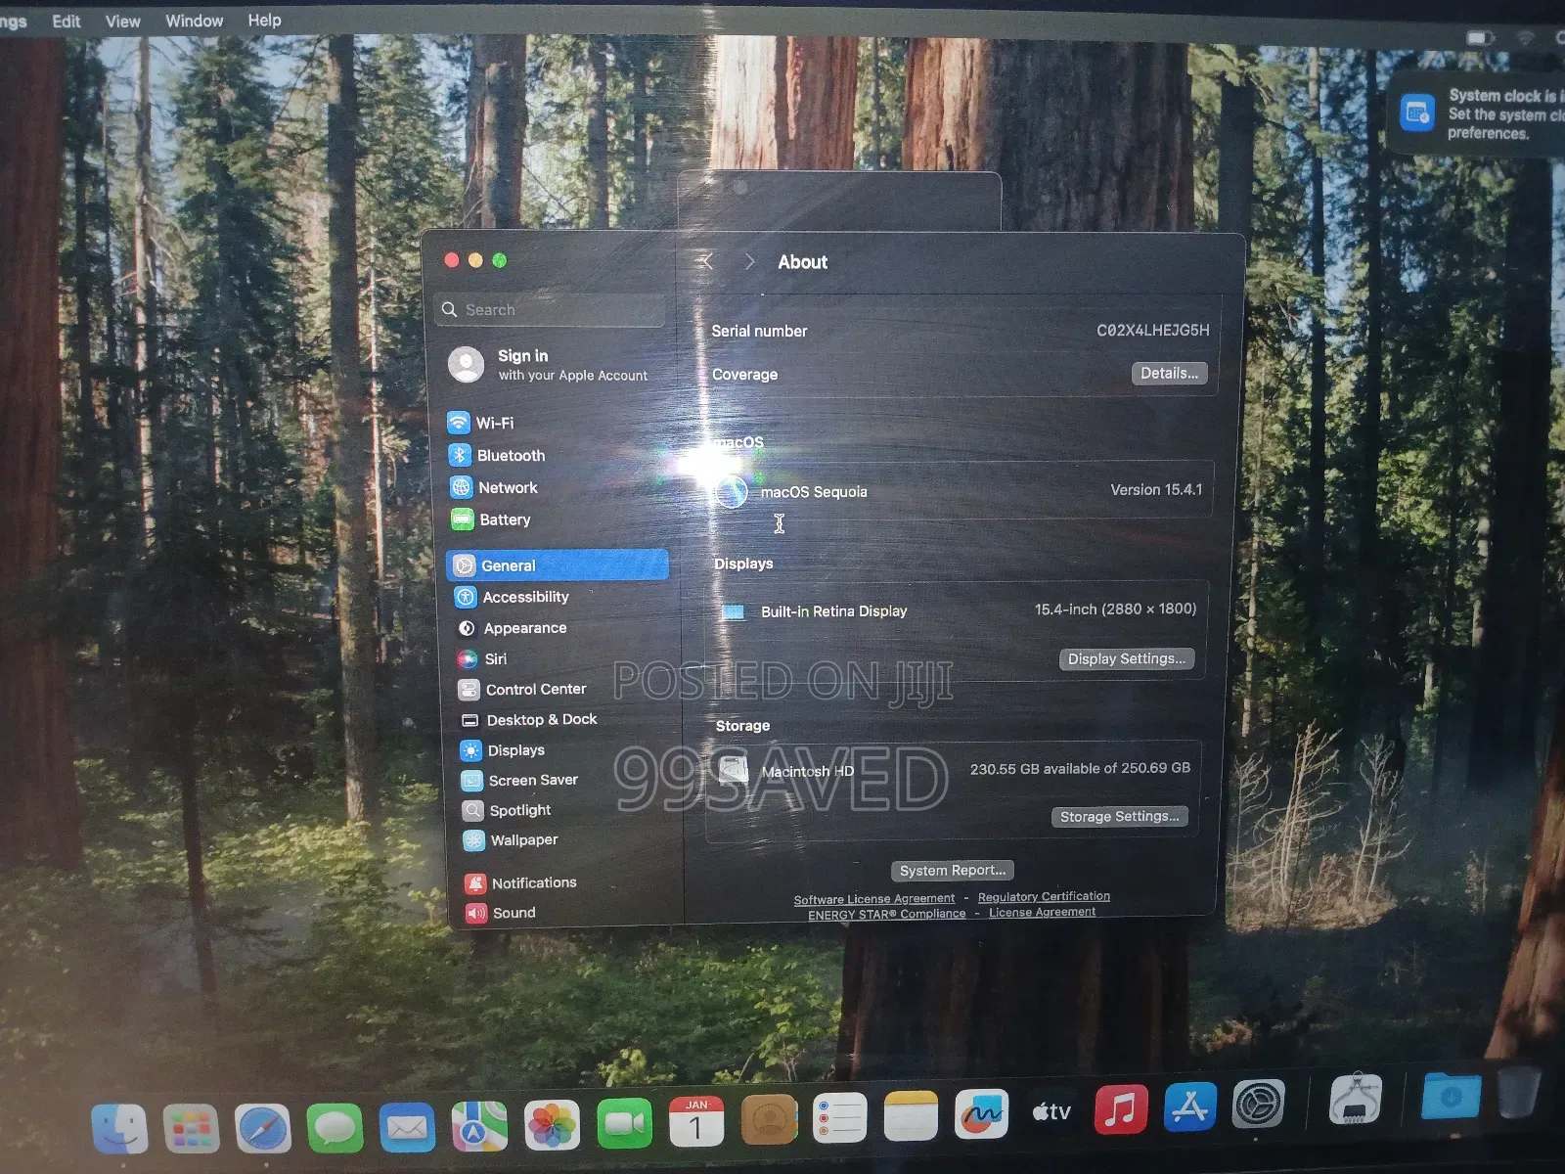The width and height of the screenshot is (1565, 1174).
Task: Open the Help menu
Action: 264,20
